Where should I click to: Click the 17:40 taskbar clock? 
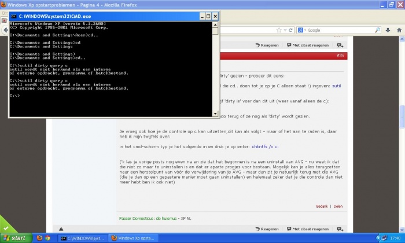tap(395, 238)
